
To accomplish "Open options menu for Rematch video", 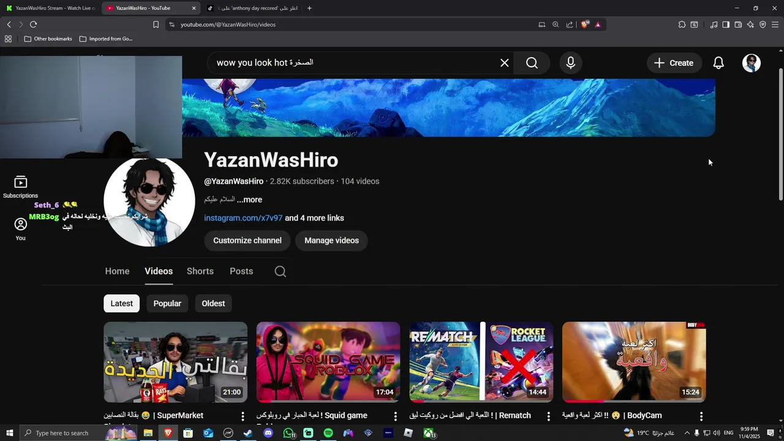I will 548,417.
